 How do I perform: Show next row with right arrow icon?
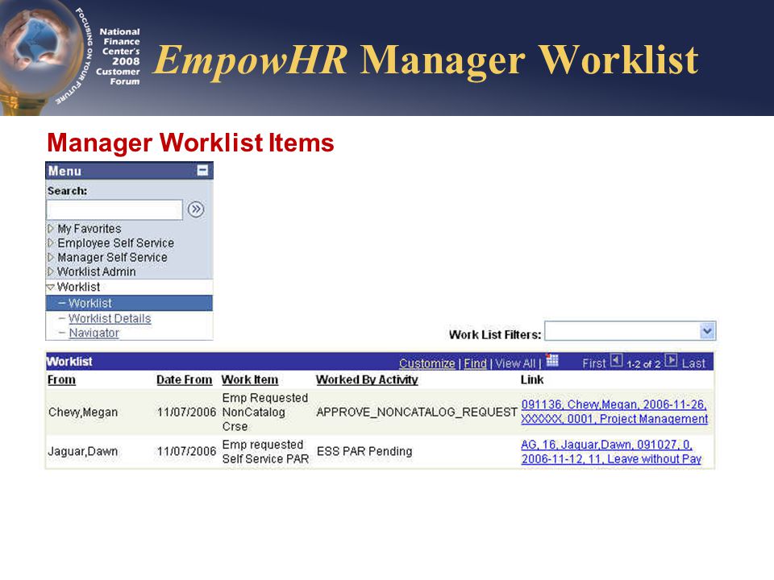click(x=671, y=361)
